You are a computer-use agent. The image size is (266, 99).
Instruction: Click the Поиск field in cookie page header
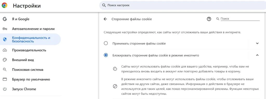(240, 19)
